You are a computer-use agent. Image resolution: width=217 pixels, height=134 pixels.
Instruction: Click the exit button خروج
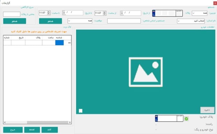point(13,130)
